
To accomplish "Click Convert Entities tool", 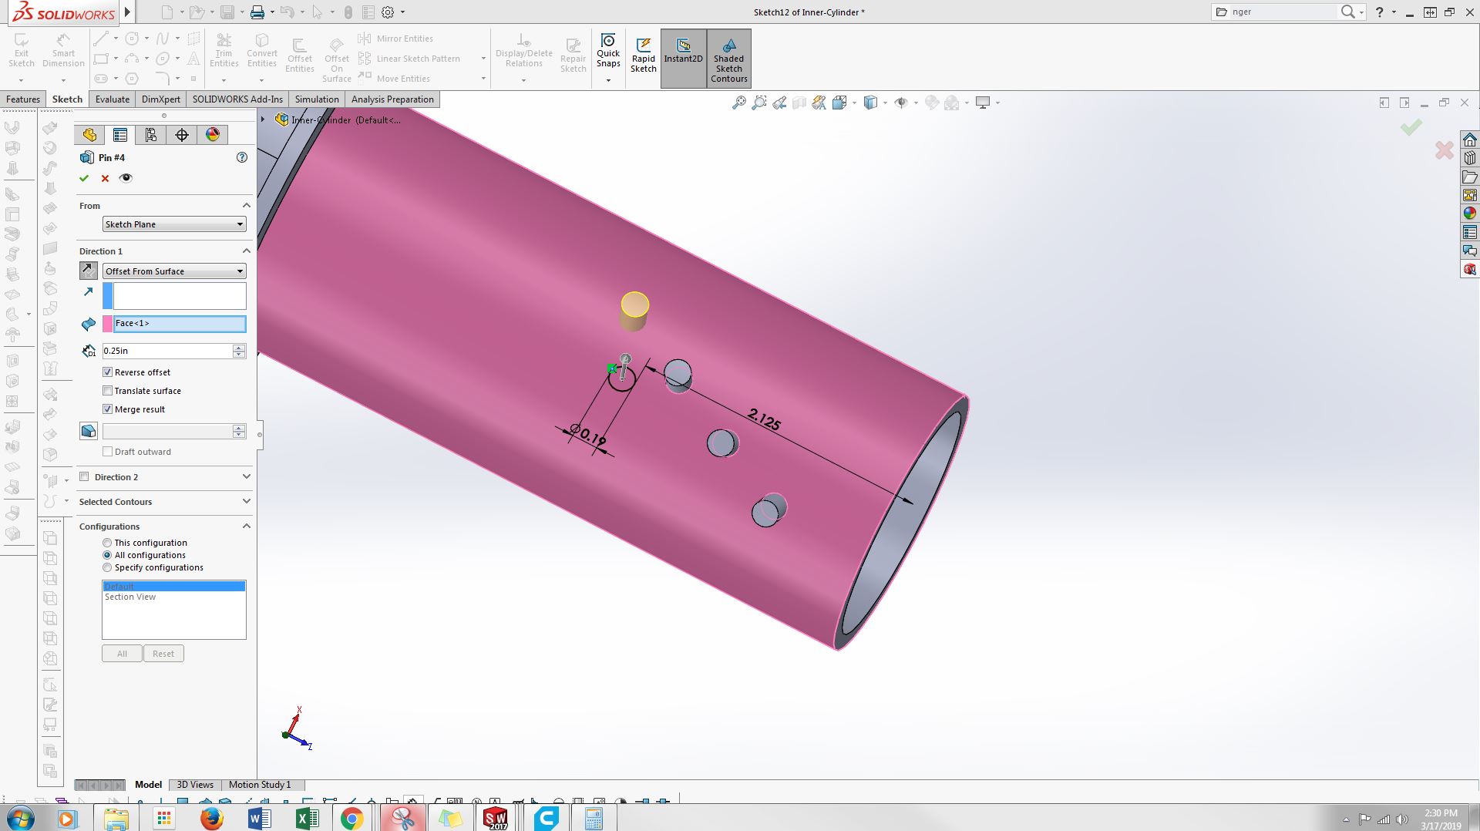I will click(x=262, y=50).
